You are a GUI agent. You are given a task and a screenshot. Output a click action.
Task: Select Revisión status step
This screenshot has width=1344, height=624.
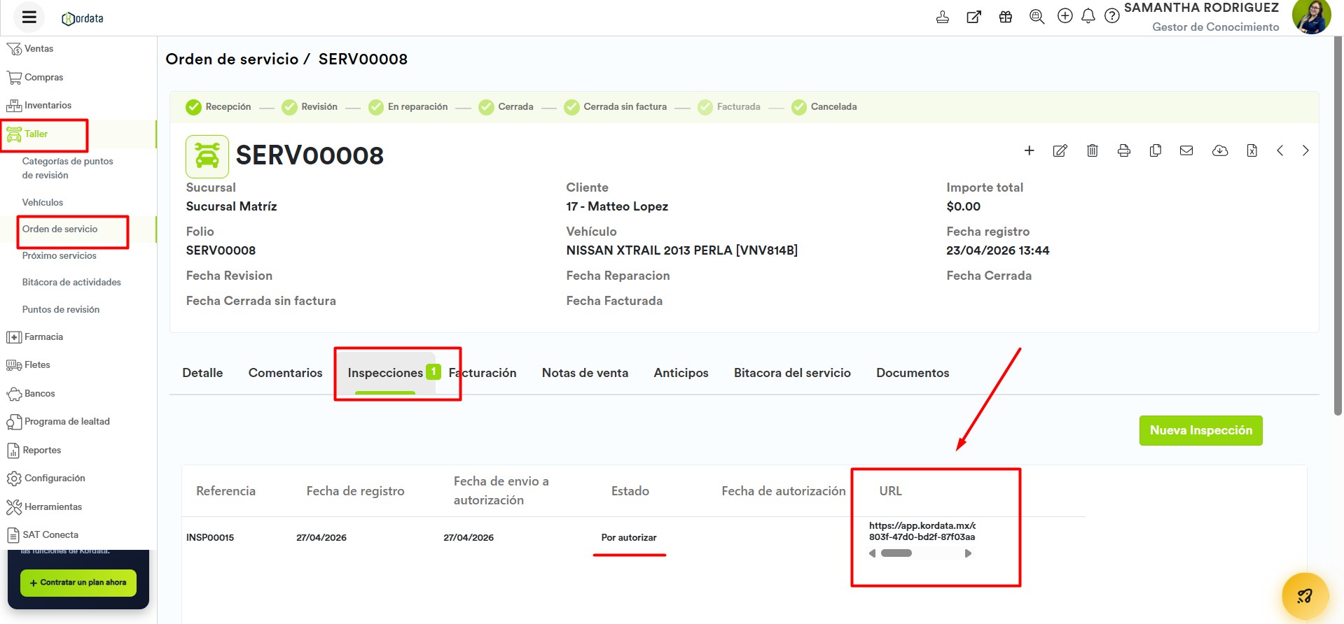click(310, 107)
